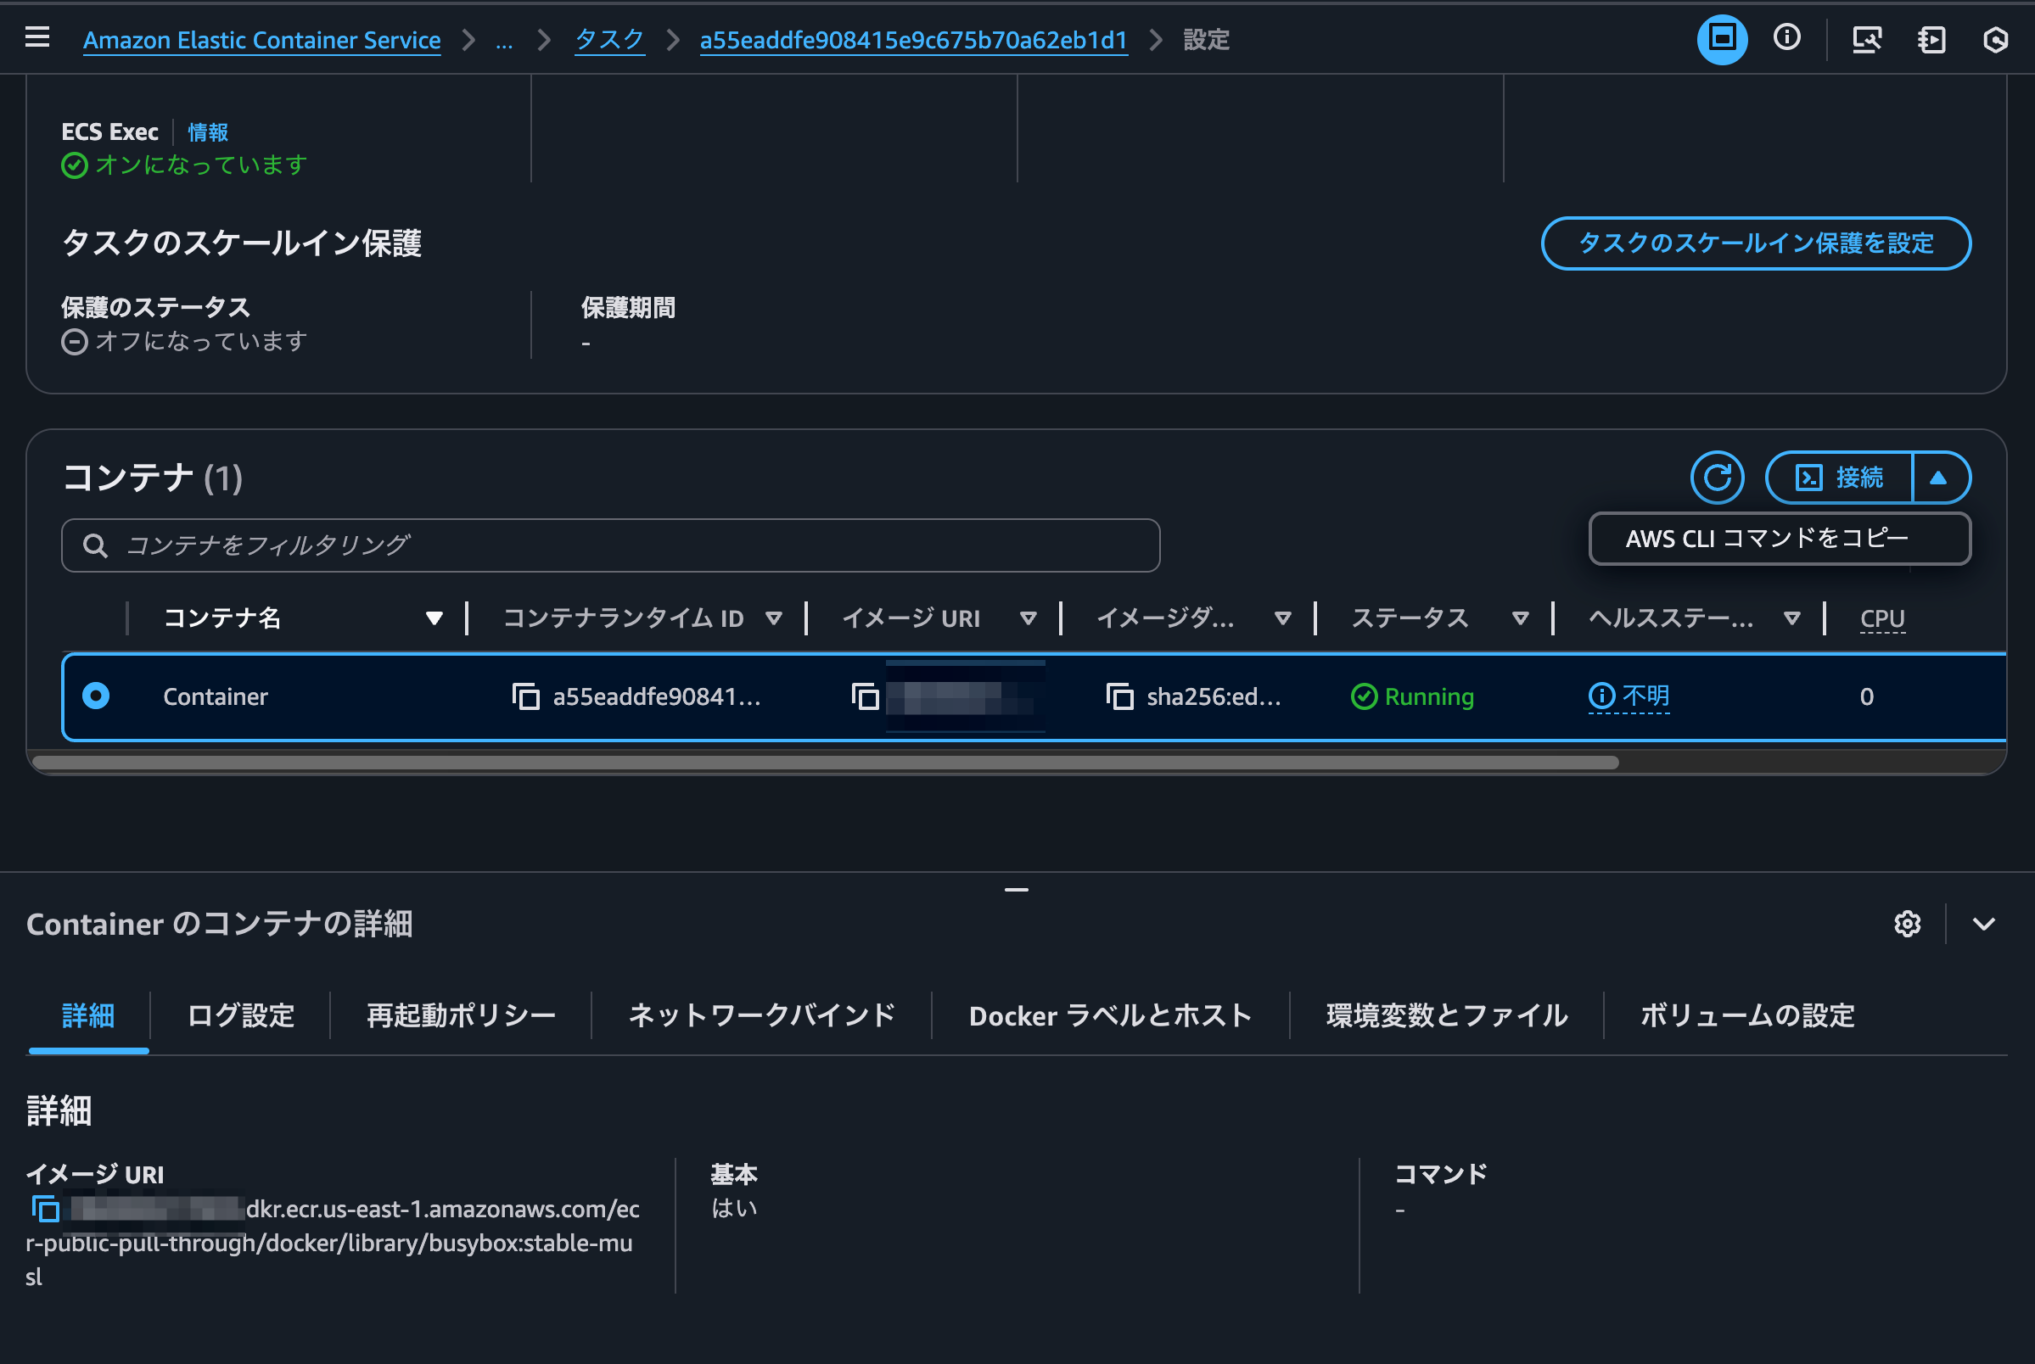Collapse the container details panel chevron

pyautogui.click(x=1984, y=924)
